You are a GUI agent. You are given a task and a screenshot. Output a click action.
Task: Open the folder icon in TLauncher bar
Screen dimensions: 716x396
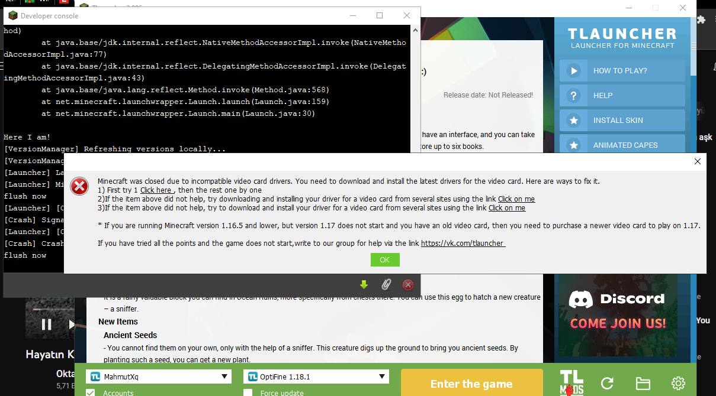[x=643, y=384]
